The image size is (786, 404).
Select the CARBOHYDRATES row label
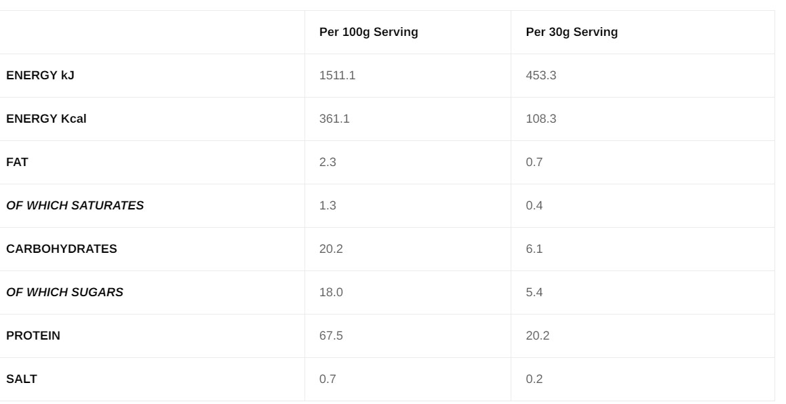61,249
